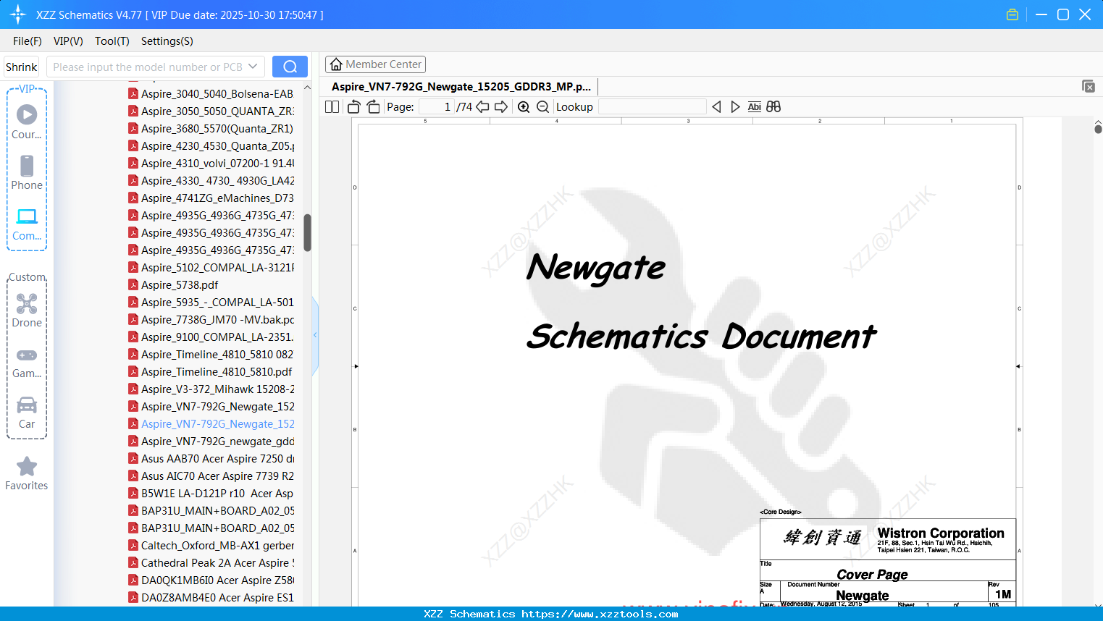
Task: Visit the xzztools.com link in status bar
Action: 600,614
